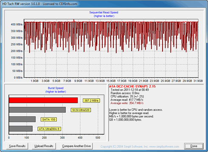The width and height of the screenshot is (208, 152).
Task: Click the Save Results button
Action: point(17,146)
